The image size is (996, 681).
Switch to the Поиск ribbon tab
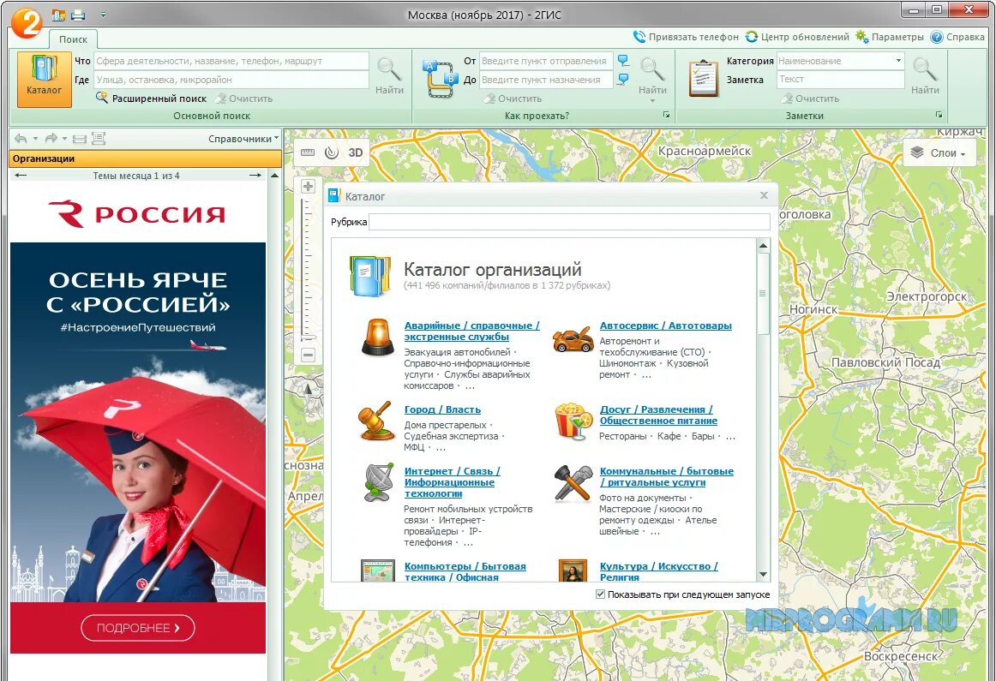tap(73, 39)
